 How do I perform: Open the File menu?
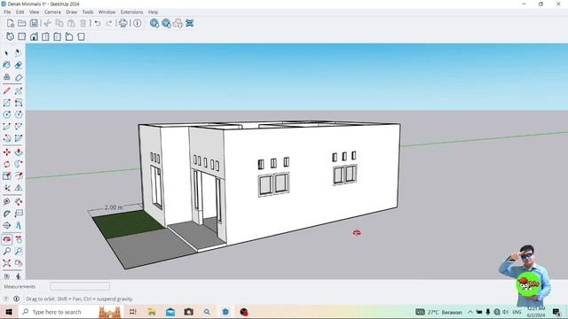pyautogui.click(x=7, y=12)
